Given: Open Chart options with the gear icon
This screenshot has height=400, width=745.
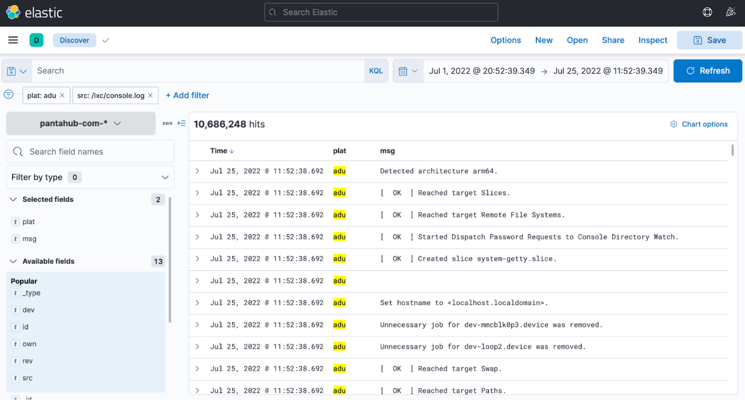Looking at the screenshot, I should tap(674, 124).
